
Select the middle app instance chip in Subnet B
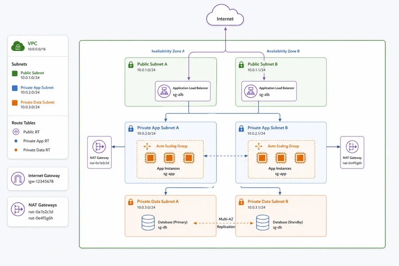[281, 158]
